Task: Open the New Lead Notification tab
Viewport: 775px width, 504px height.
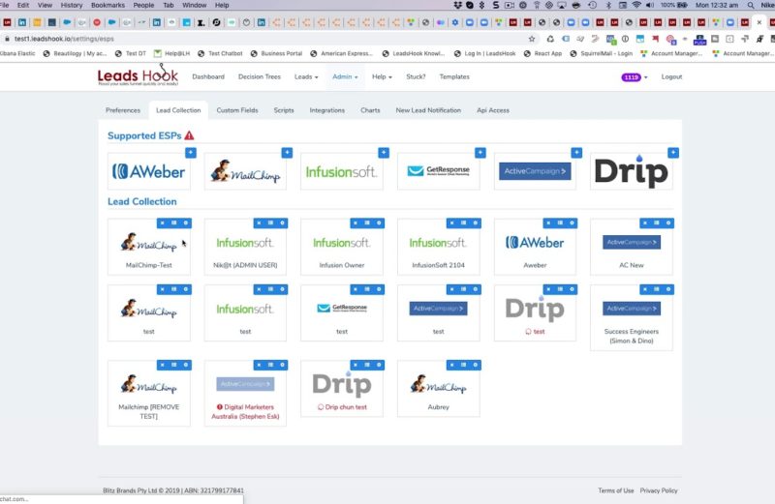Action: point(428,110)
